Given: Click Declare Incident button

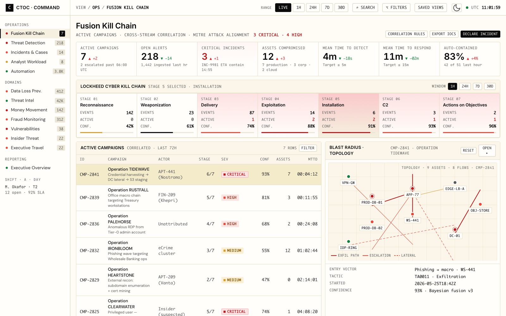Looking at the screenshot, I should 480,34.
